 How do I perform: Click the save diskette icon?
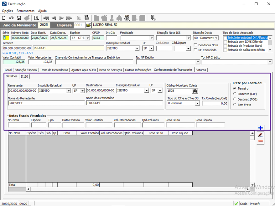19,18
